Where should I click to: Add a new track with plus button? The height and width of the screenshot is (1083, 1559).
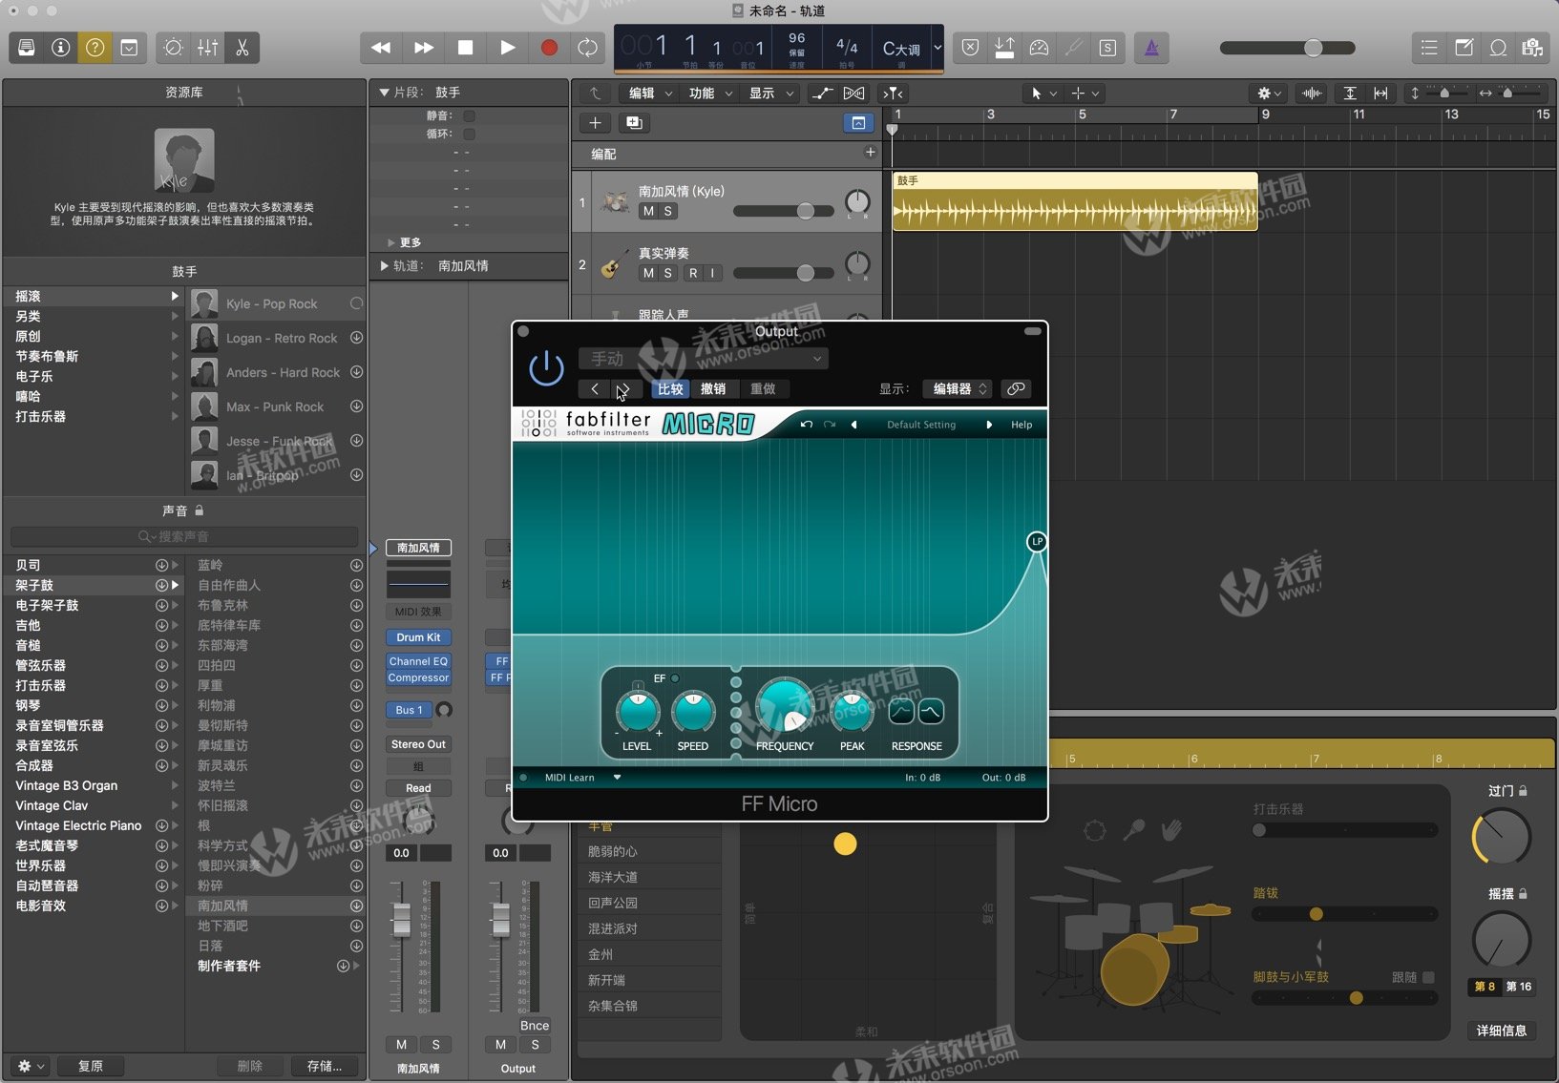pos(595,123)
